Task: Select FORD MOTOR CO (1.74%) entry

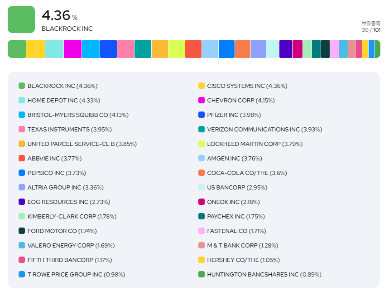Action: click(x=58, y=231)
